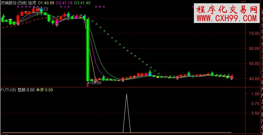Viewport: 263px width, 135px height.
Task: Click the O2:41.16 magenta indicator value
Action: coord(64,2)
